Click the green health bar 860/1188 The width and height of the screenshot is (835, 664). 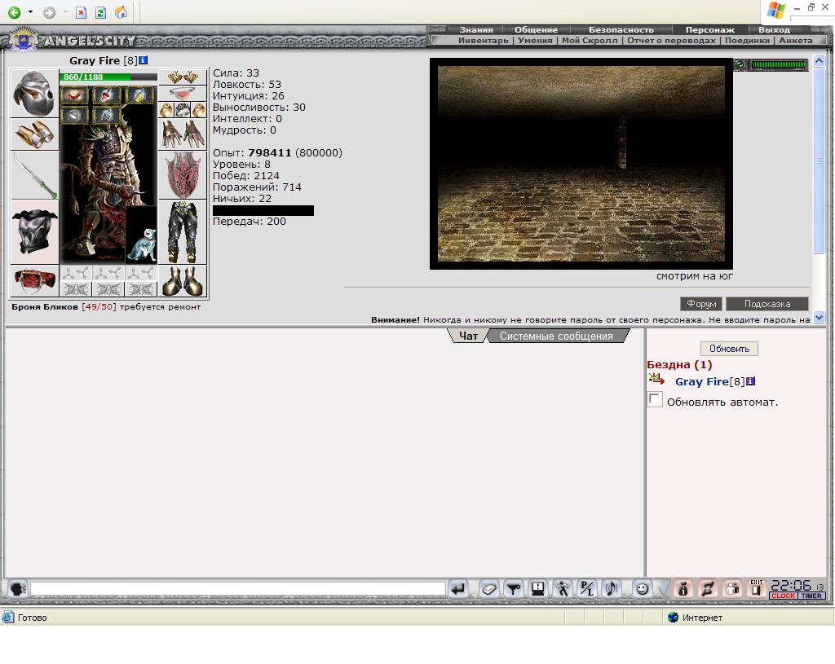coord(108,77)
